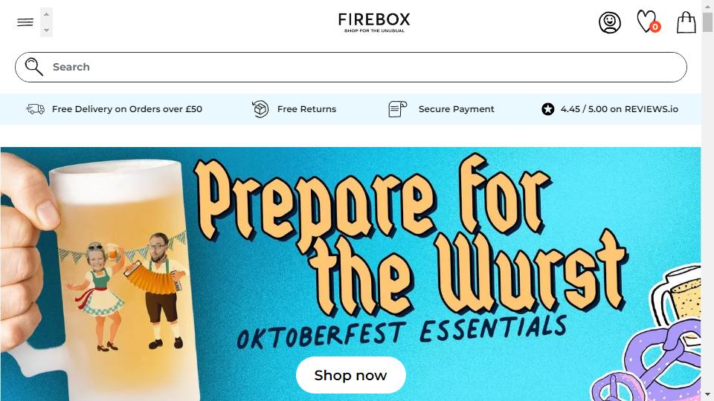Click the Shop now button

pyautogui.click(x=350, y=375)
